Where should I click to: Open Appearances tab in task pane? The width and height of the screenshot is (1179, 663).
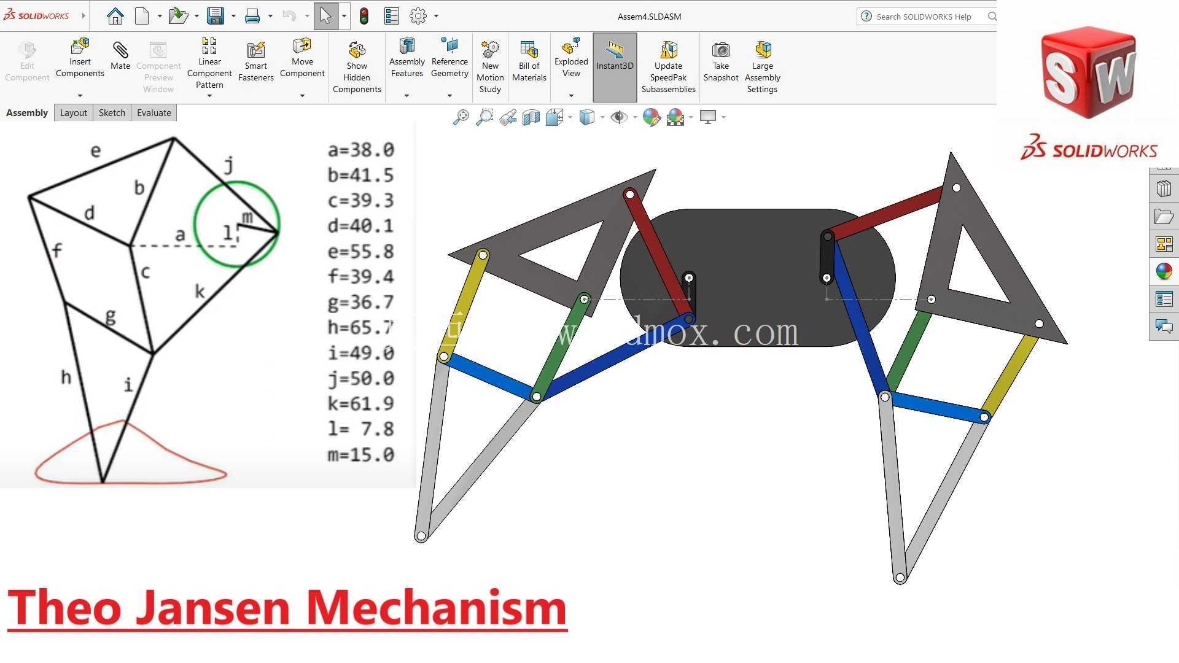1164,271
